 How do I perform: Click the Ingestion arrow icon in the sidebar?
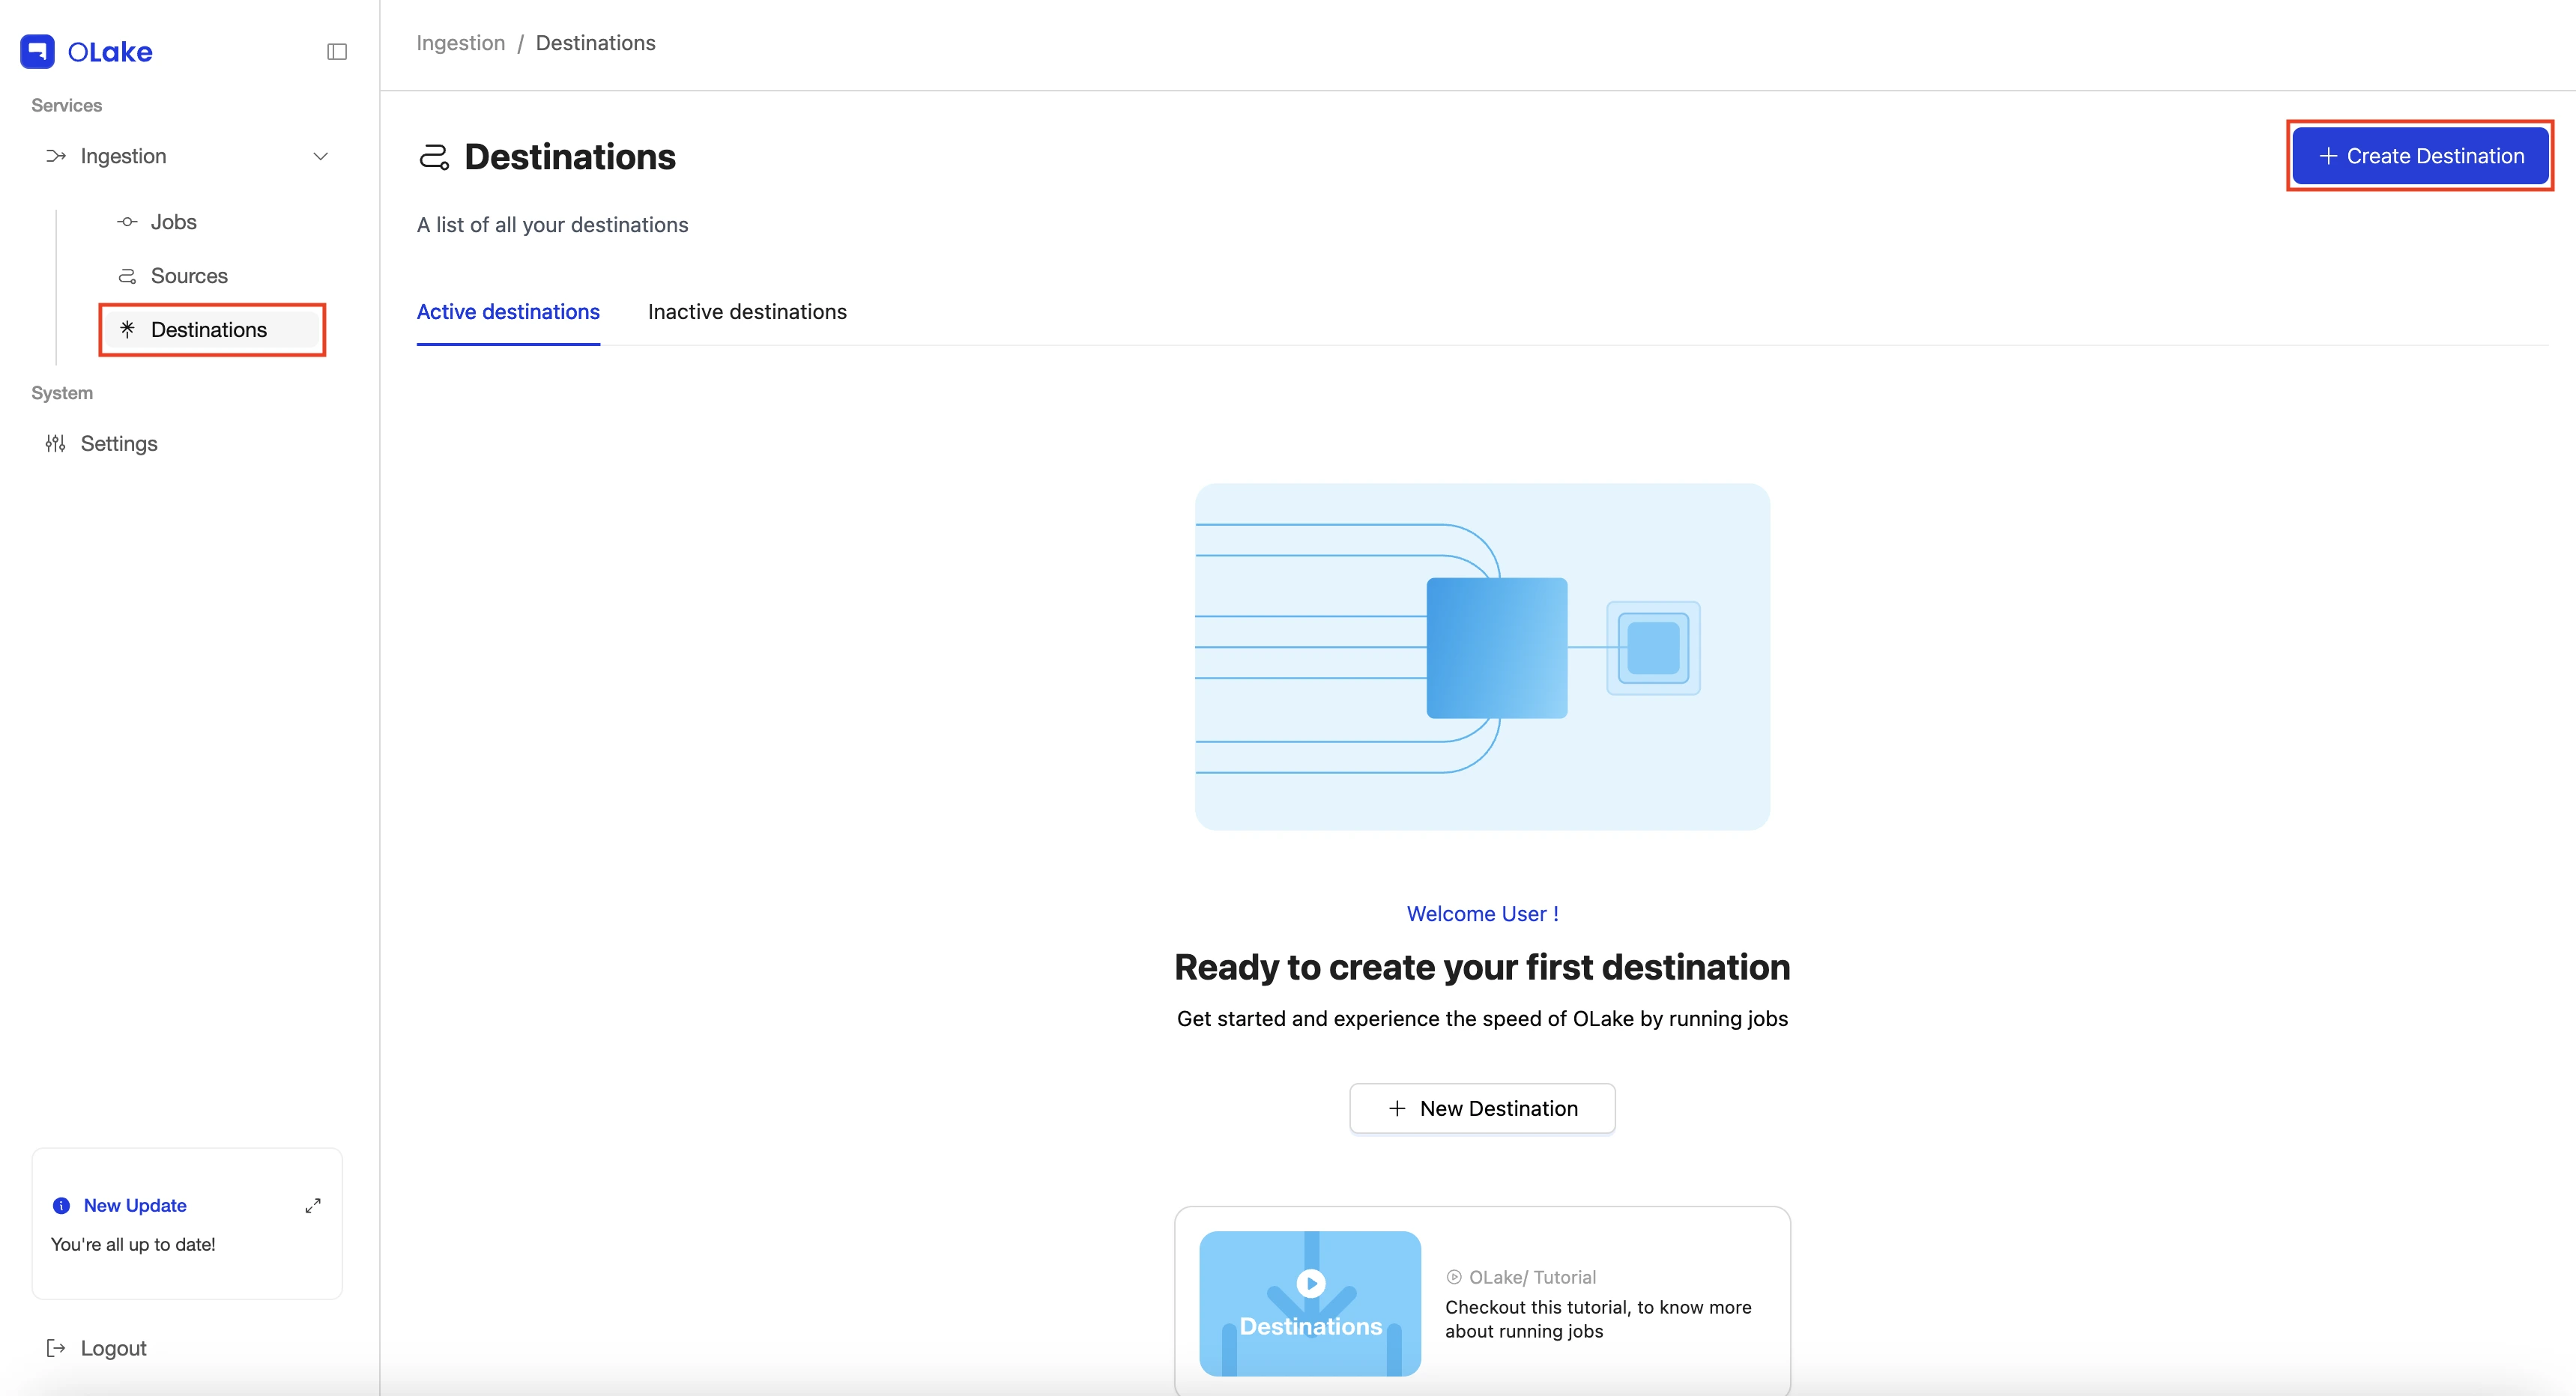pyautogui.click(x=56, y=156)
